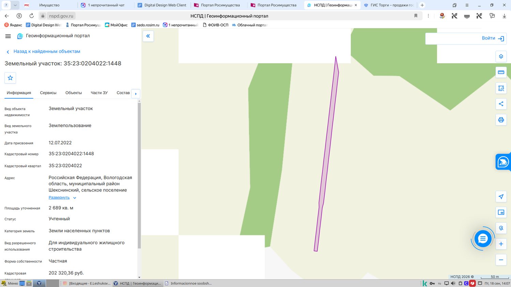Open the Части ЗУ tab
The width and height of the screenshot is (511, 287).
(99, 93)
